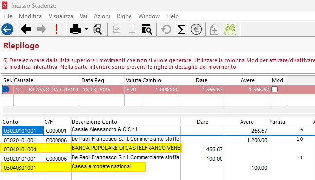315x180 pixels.
Task: Click the list search magnifier icon
Action: click(147, 29)
